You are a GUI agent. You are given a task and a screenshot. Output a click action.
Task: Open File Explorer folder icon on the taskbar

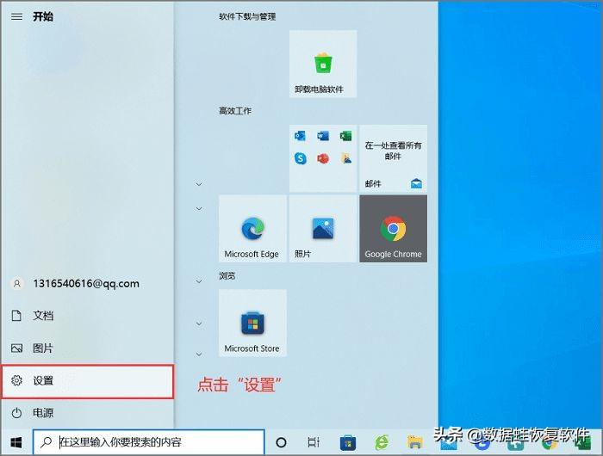415,442
